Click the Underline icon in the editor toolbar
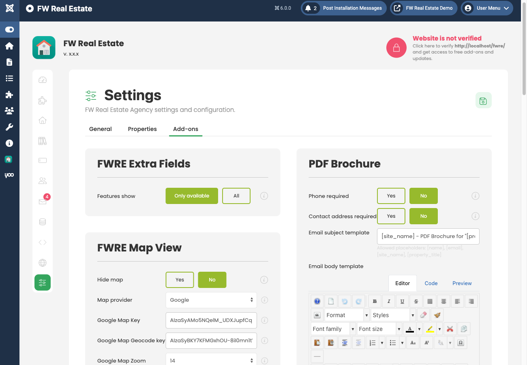527x365 pixels. (x=402, y=301)
